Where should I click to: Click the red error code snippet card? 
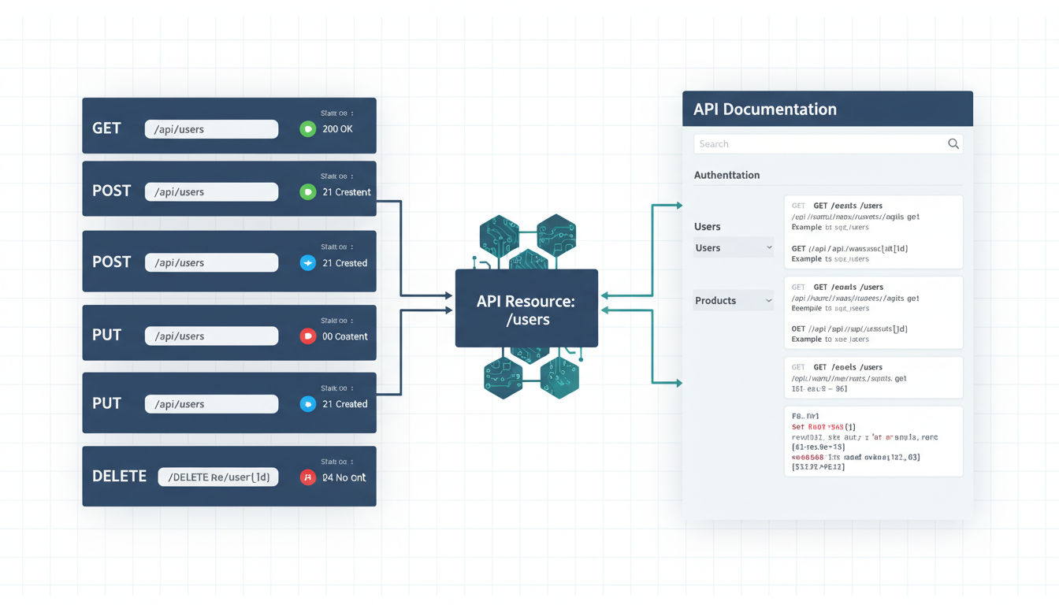[873, 441]
